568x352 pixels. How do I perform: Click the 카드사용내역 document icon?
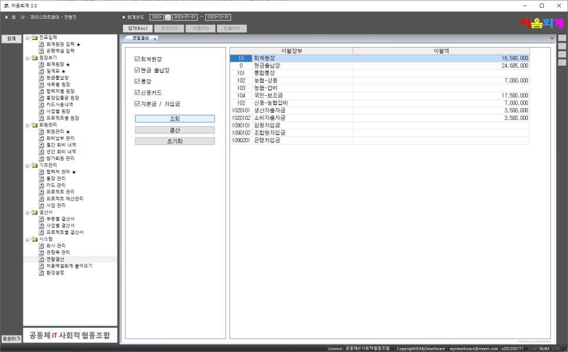(x=41, y=104)
